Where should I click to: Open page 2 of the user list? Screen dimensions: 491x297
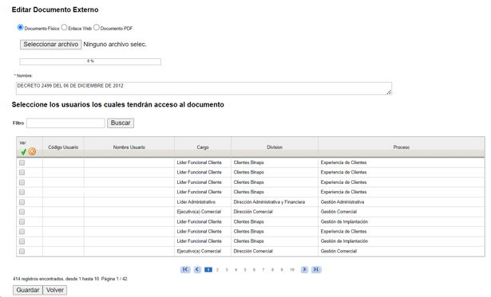217,270
